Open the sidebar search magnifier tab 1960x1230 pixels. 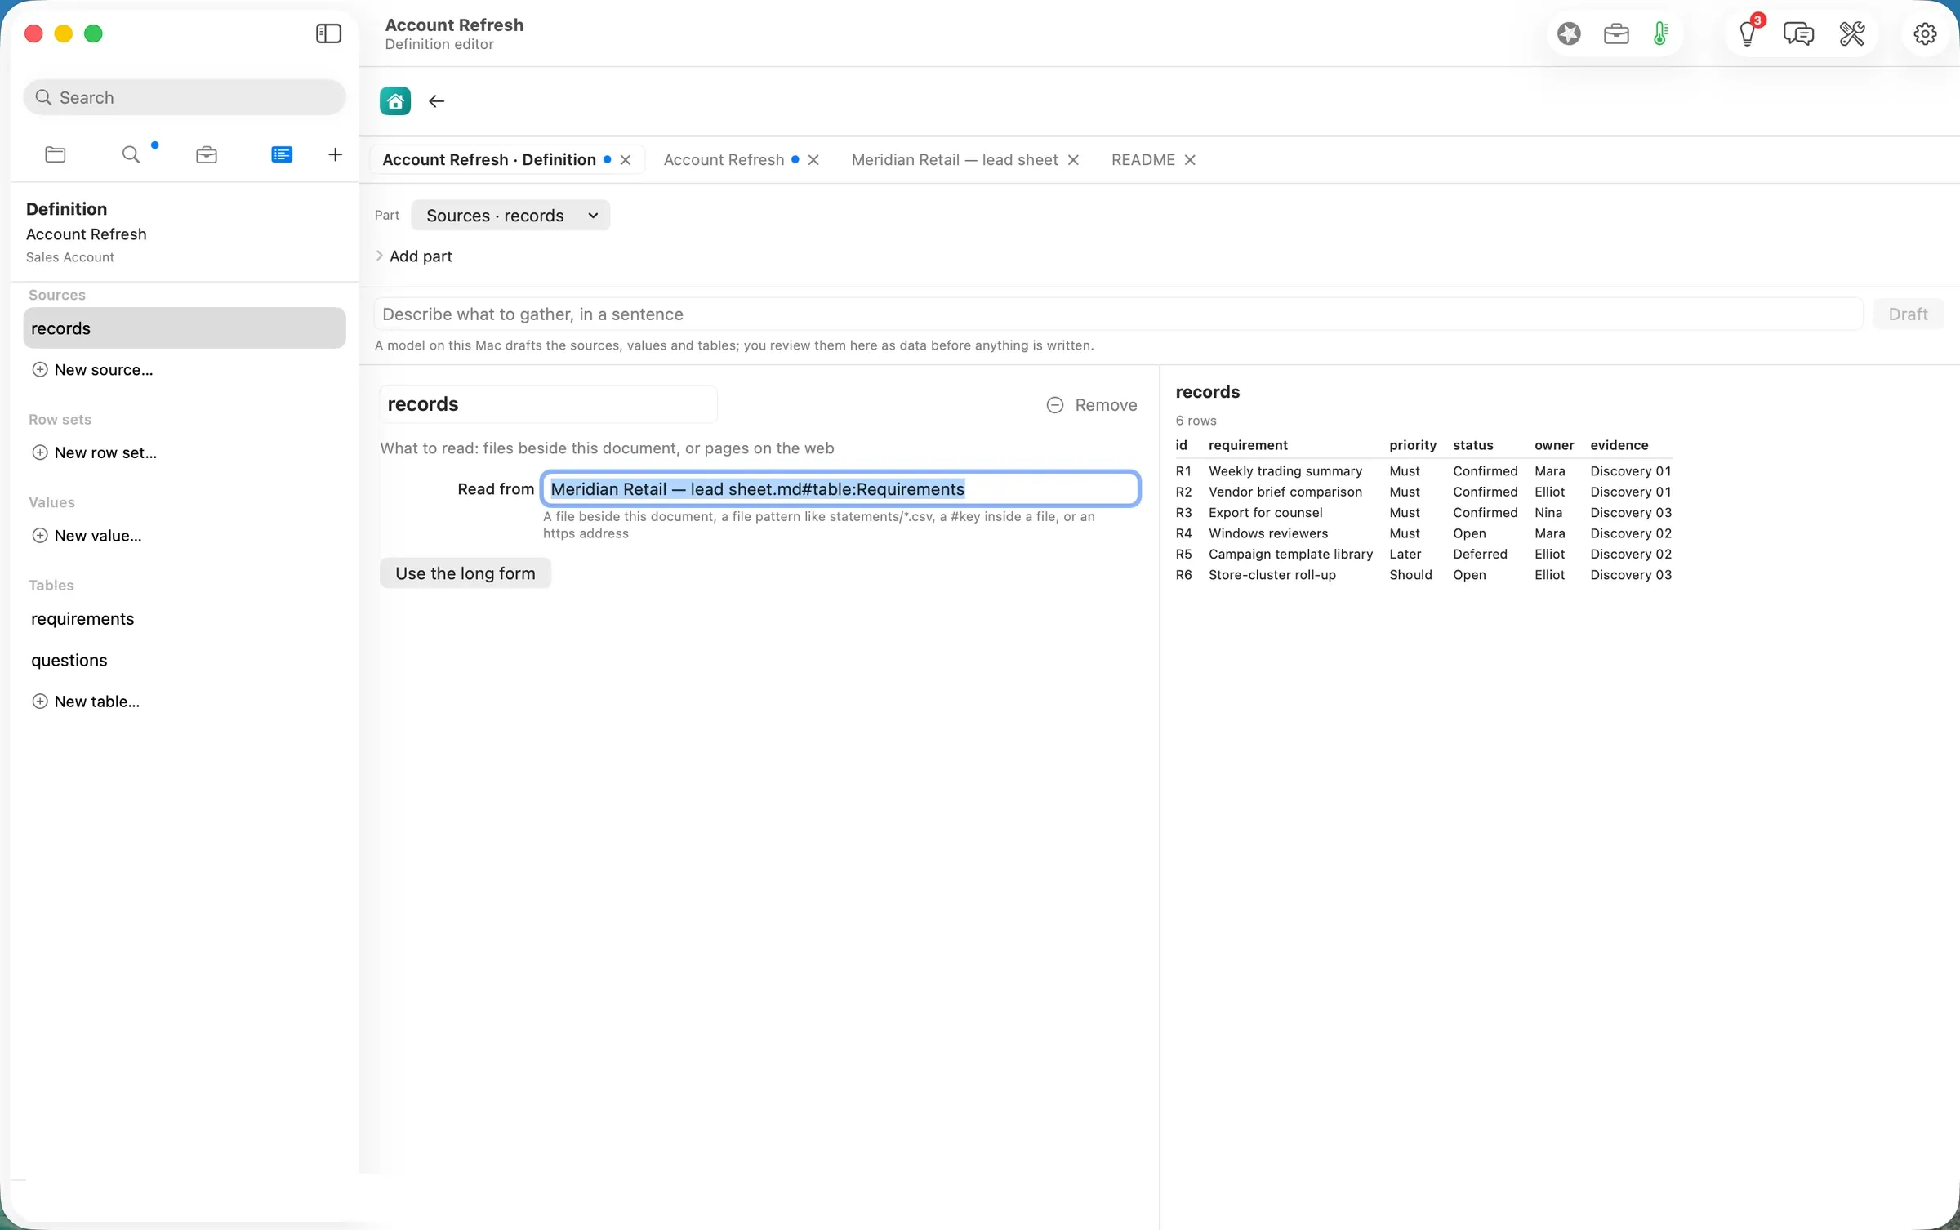pyautogui.click(x=131, y=154)
